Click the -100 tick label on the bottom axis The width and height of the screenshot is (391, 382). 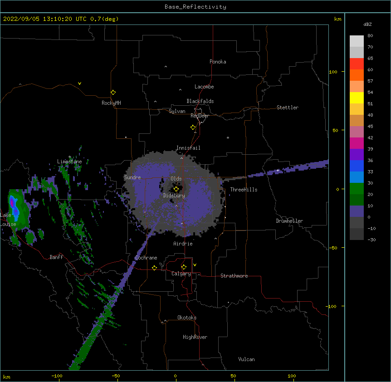(x=57, y=376)
